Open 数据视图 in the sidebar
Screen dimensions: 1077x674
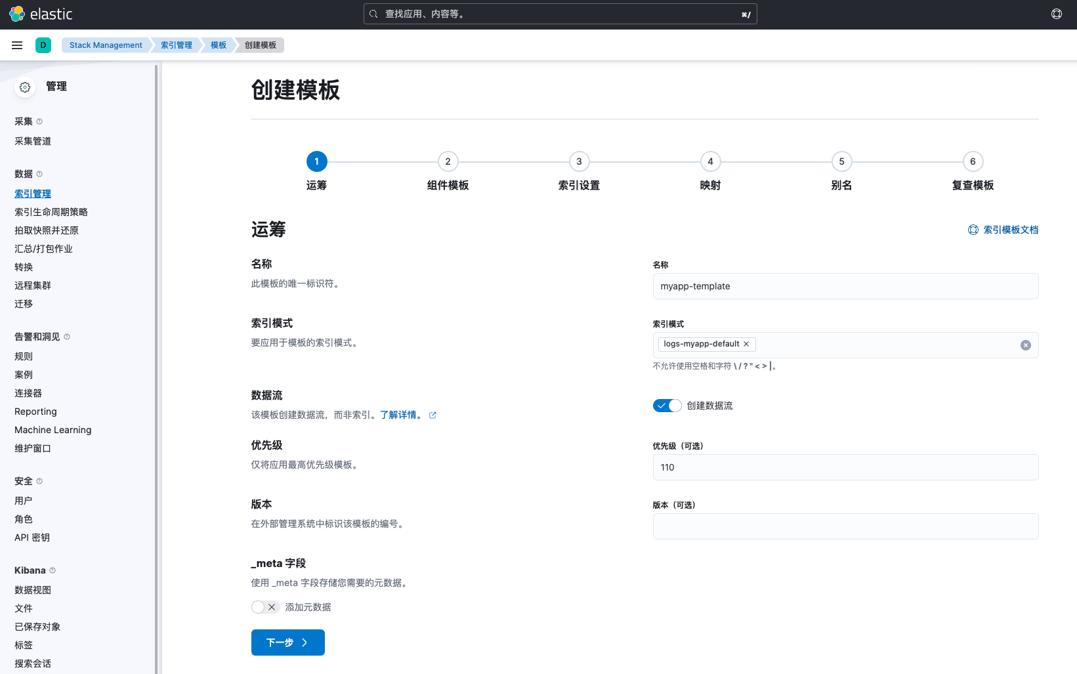[x=33, y=590]
